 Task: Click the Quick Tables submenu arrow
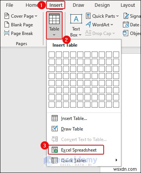pos(116,160)
